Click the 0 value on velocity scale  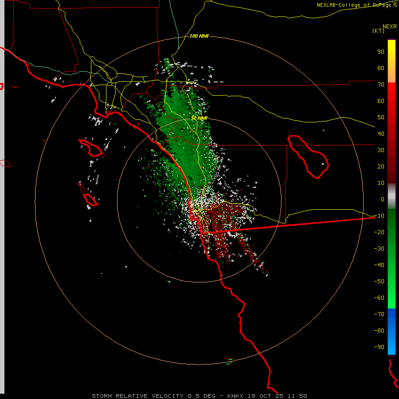(x=383, y=199)
